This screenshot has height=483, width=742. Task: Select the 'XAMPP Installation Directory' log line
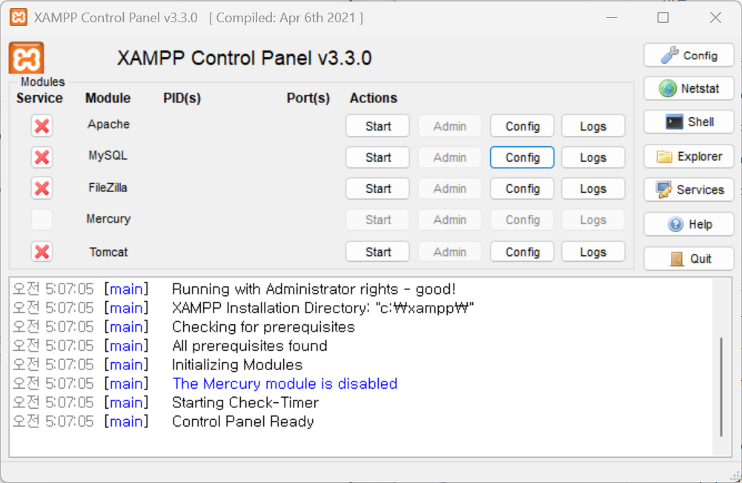322,308
